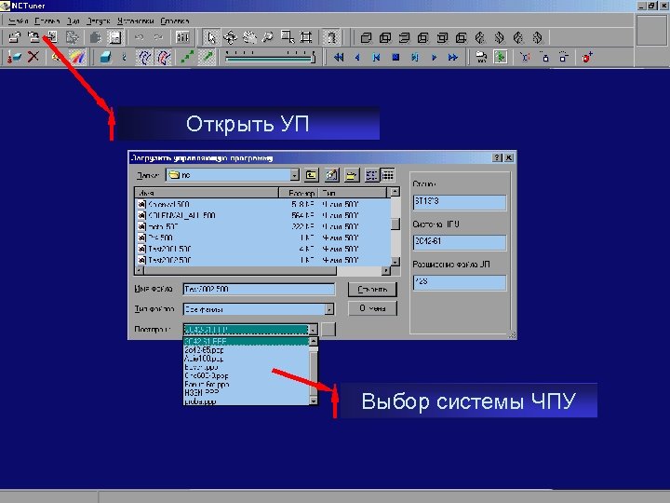The height and width of the screenshot is (503, 670).
Task: Click the red ball with plus icon
Action: (x=587, y=57)
